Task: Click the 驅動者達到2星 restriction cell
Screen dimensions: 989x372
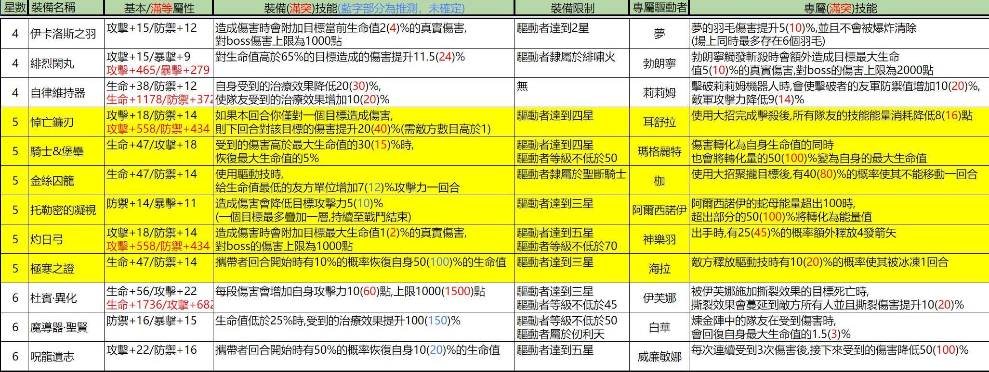Action: coord(572,34)
